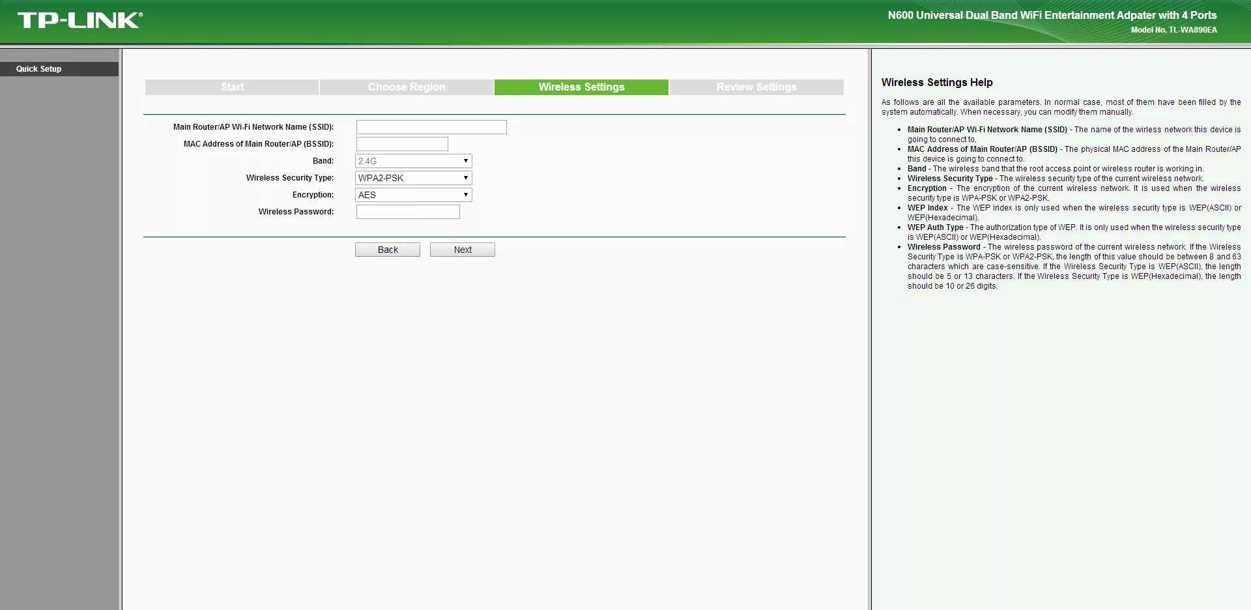Click the 'Band:' form label
The height and width of the screenshot is (610, 1251).
[x=323, y=161]
